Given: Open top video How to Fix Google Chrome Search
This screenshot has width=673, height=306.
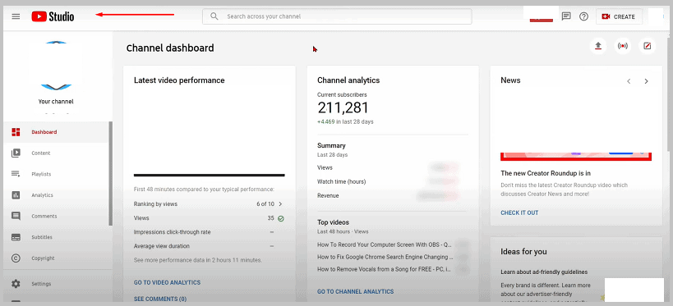Looking at the screenshot, I should (x=385, y=257).
